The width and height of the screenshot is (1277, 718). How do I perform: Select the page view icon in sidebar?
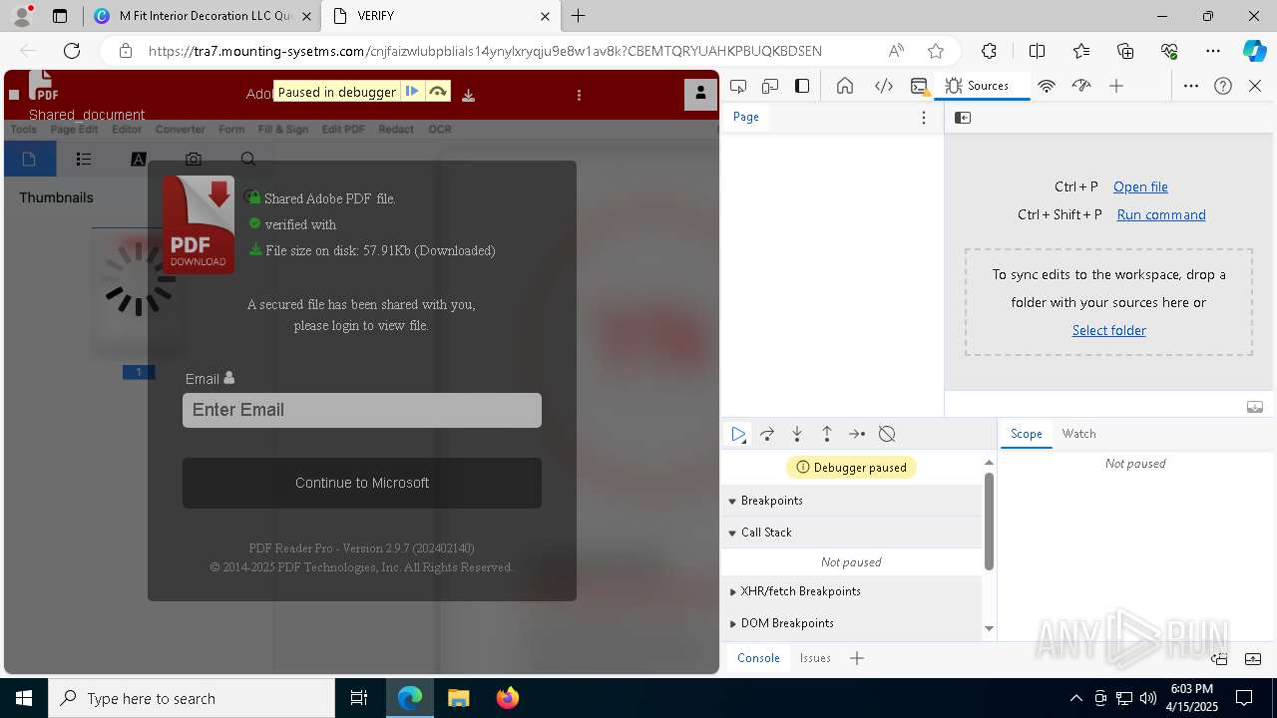point(29,159)
